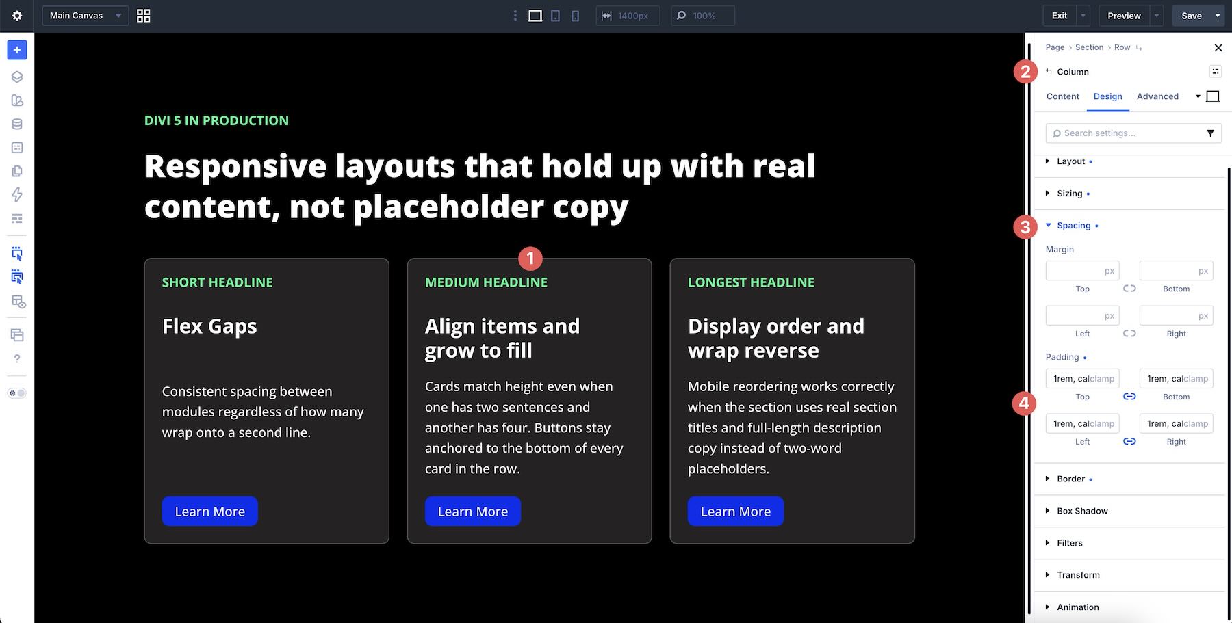Click the back arrow beside Column title

point(1049,71)
